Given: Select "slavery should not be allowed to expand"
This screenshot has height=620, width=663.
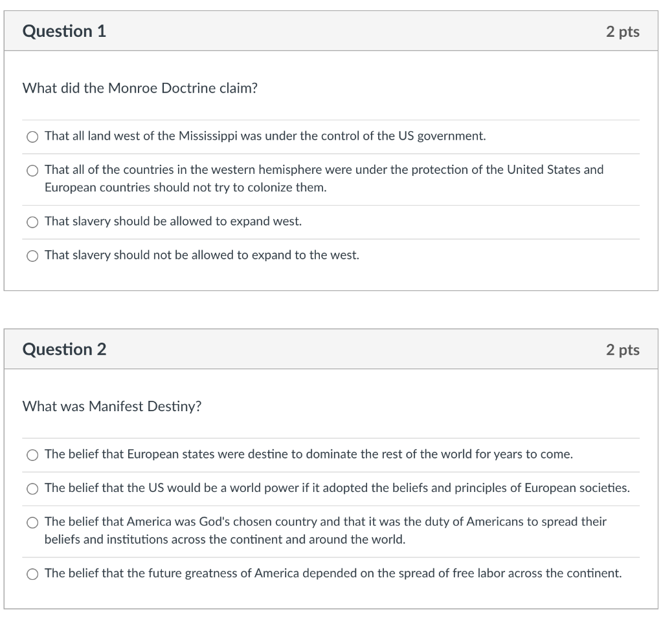Looking at the screenshot, I should pos(32,255).
